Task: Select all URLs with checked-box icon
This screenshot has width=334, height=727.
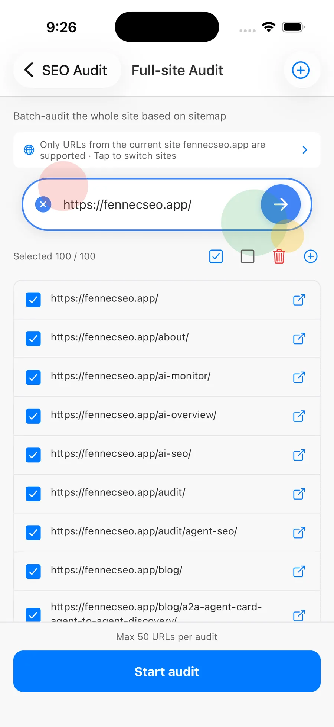Action: click(x=216, y=256)
